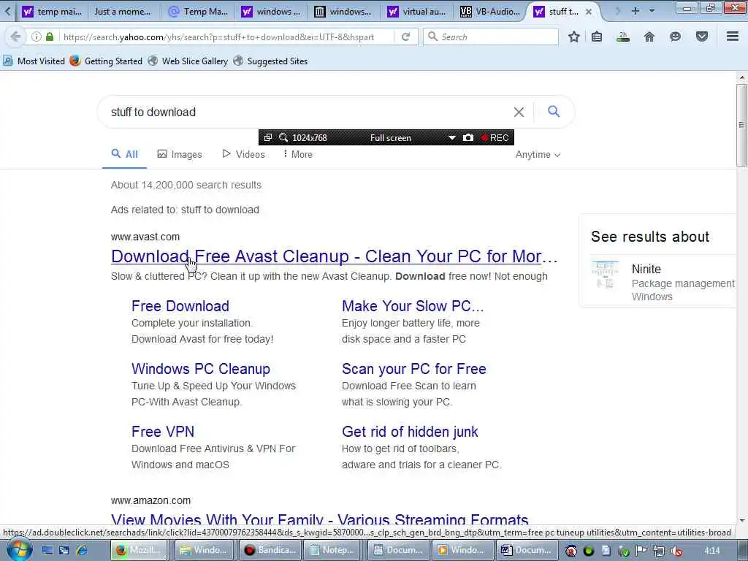Click the Bandicam window-target icon
748x561 pixels.
[268, 137]
